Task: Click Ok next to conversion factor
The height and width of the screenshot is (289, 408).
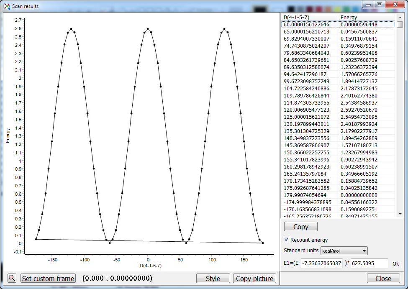Action: pyautogui.click(x=395, y=264)
